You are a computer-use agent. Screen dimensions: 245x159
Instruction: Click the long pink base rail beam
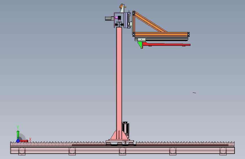pos(122,150)
